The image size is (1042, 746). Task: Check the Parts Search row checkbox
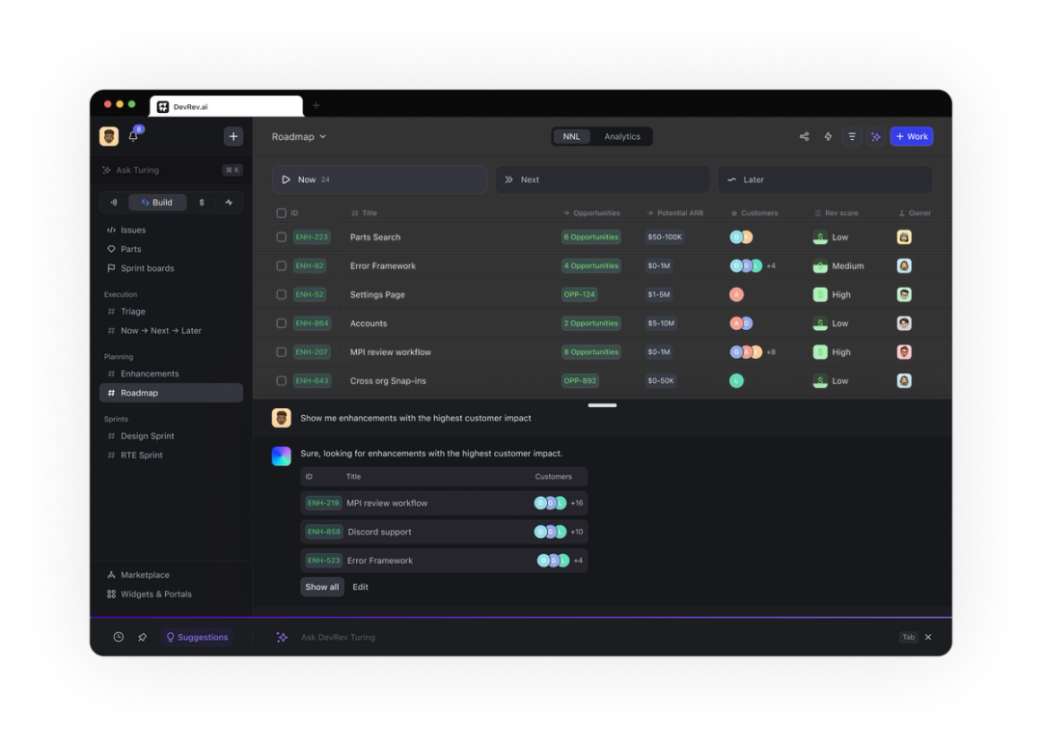[281, 236]
